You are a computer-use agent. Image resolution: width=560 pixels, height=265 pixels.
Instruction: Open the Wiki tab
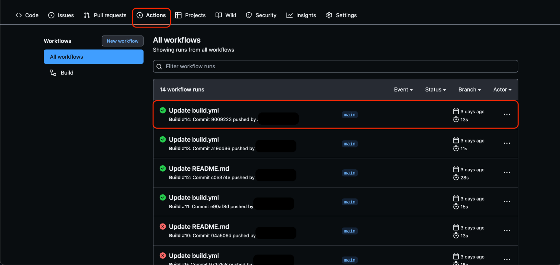tap(226, 15)
